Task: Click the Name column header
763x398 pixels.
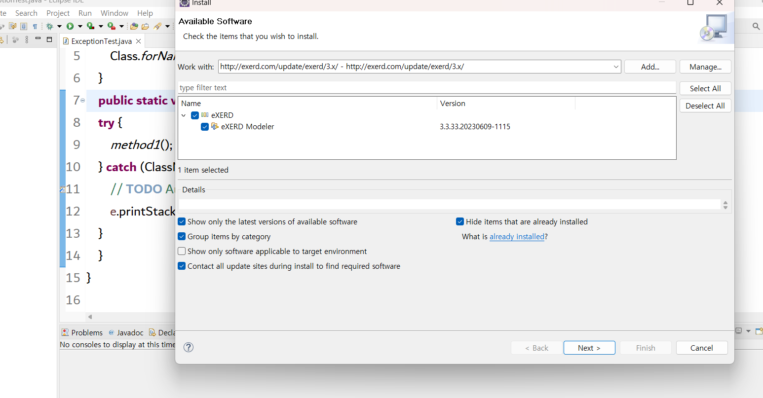Action: (x=307, y=104)
